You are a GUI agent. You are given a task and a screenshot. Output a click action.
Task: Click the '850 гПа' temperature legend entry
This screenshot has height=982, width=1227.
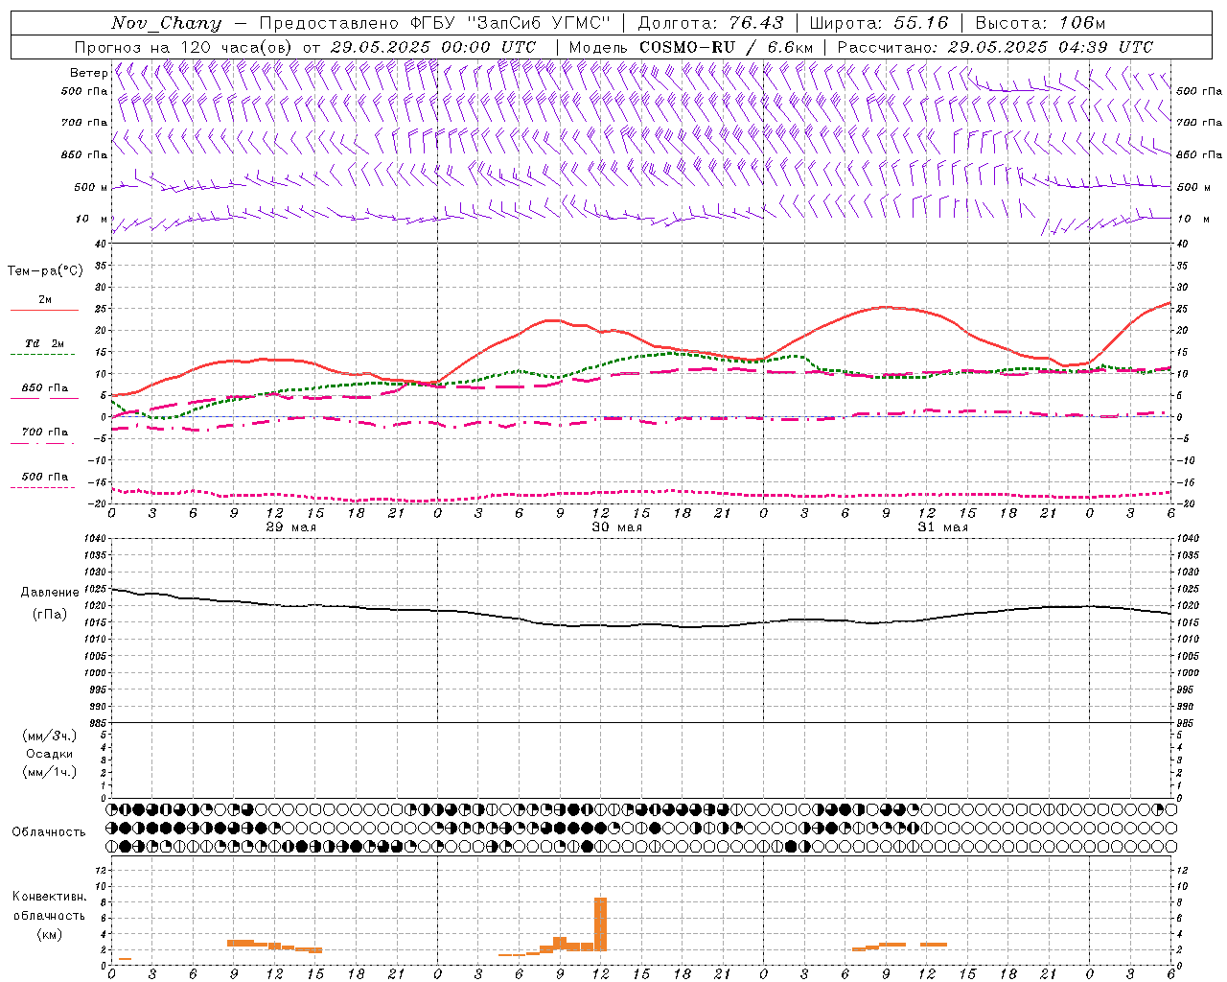click(44, 388)
